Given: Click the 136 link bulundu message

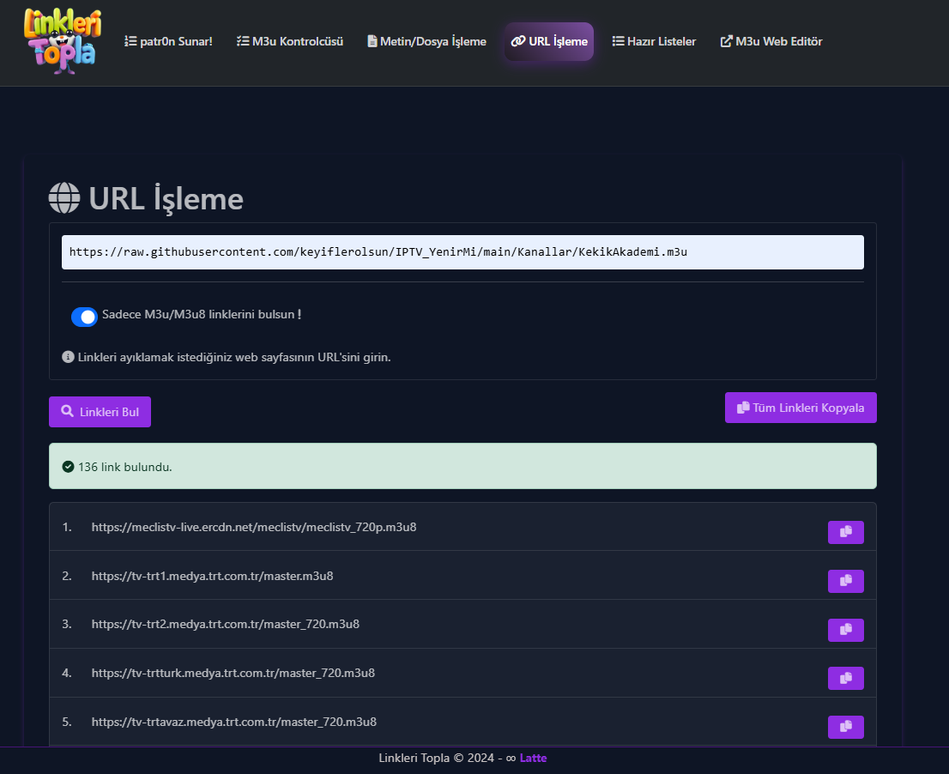Looking at the screenshot, I should tap(462, 466).
